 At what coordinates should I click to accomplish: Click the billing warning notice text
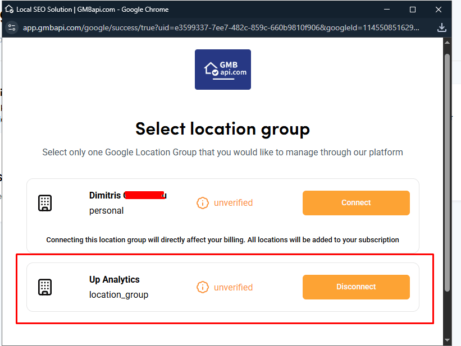coord(222,239)
